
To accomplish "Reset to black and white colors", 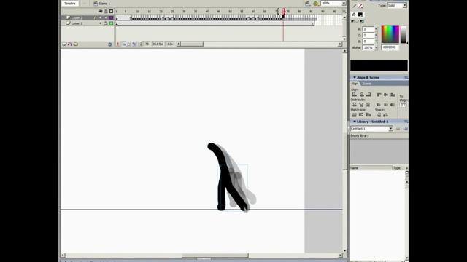I will (353, 21).
